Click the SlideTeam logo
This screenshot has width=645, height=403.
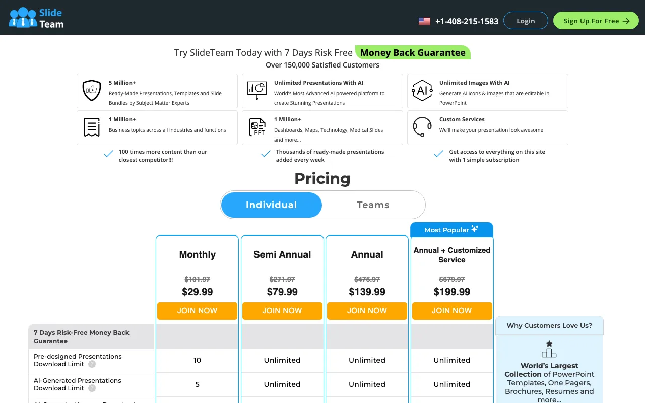pos(36,18)
